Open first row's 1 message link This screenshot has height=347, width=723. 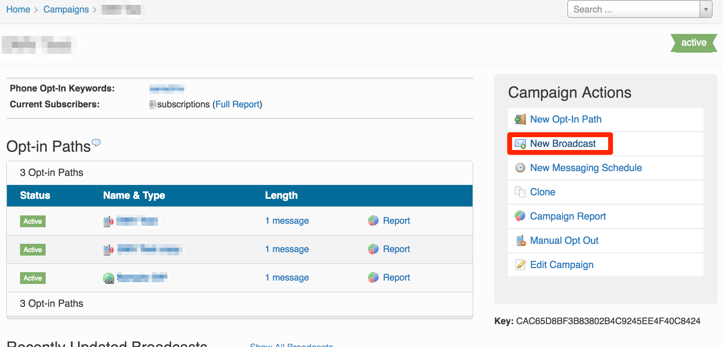pos(287,221)
